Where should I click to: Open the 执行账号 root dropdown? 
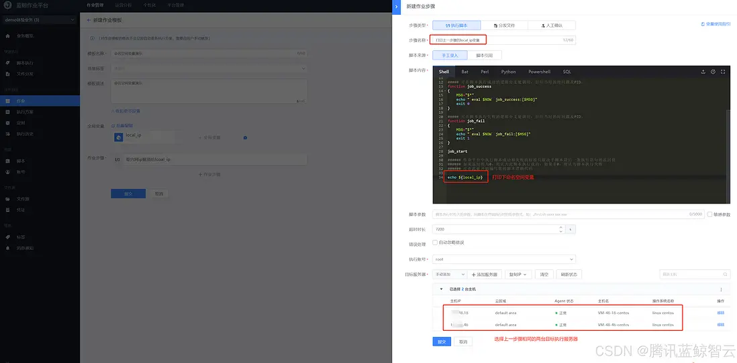pos(504,259)
